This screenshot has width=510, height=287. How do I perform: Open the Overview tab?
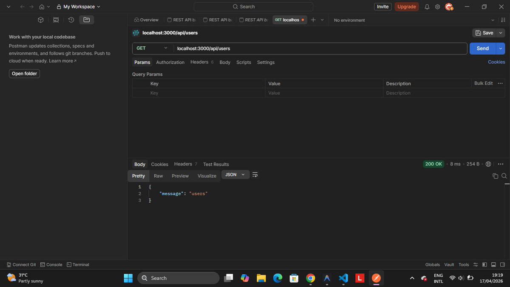click(x=146, y=20)
